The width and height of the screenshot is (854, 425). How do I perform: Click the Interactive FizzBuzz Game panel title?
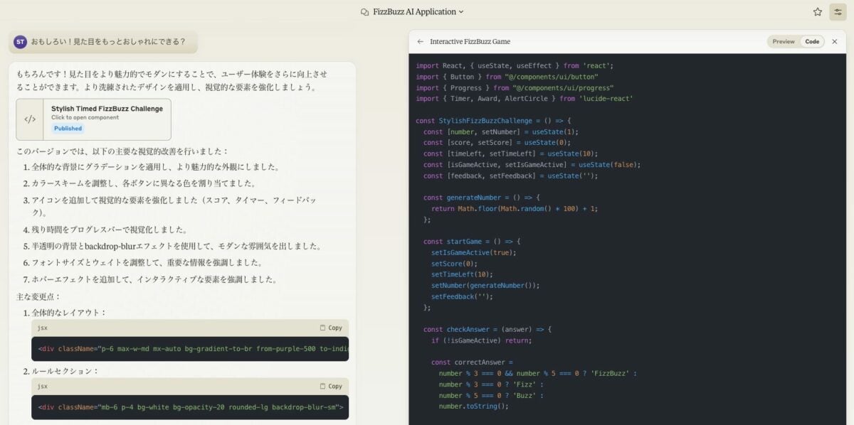(x=470, y=41)
